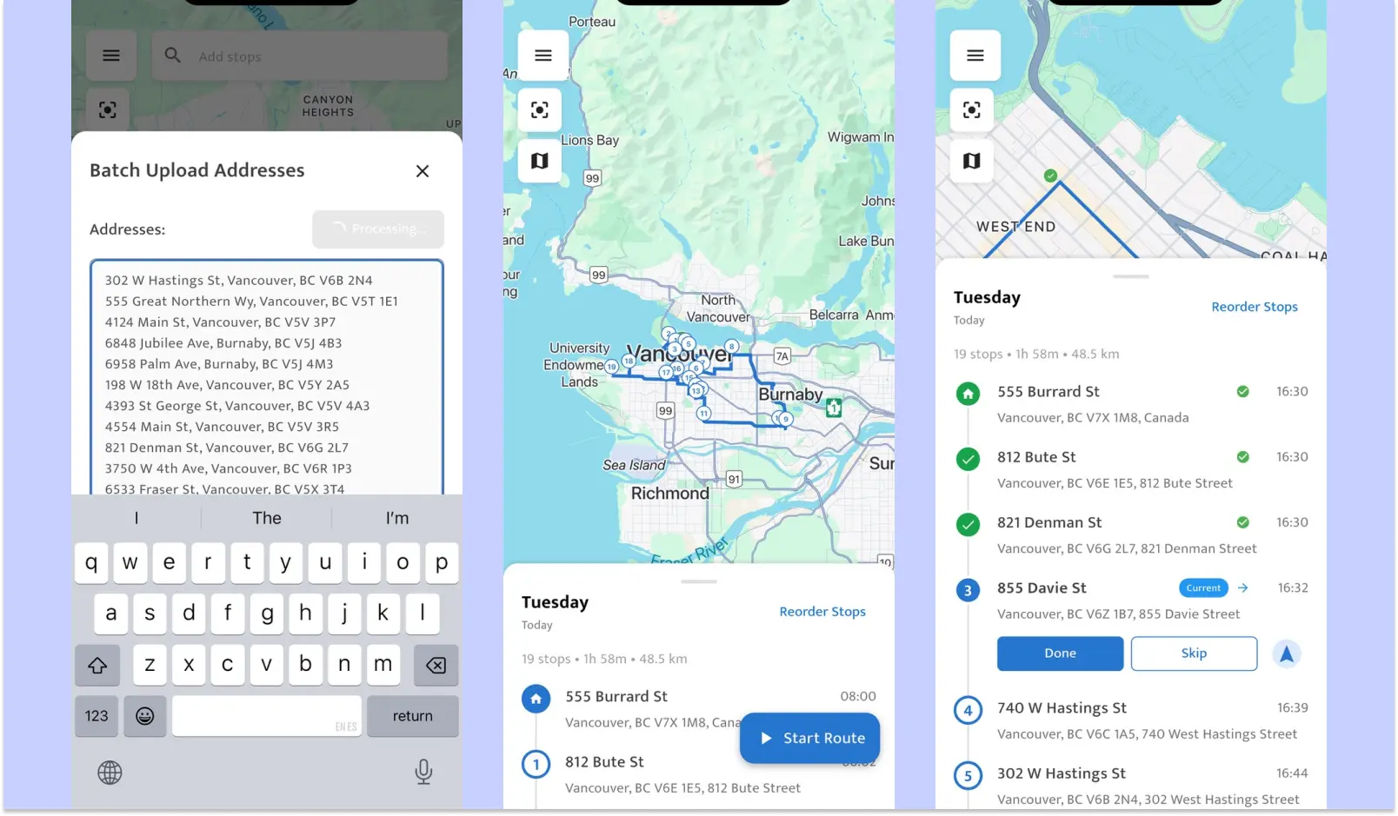Open the hamburger menu on the left map screen

pos(110,55)
